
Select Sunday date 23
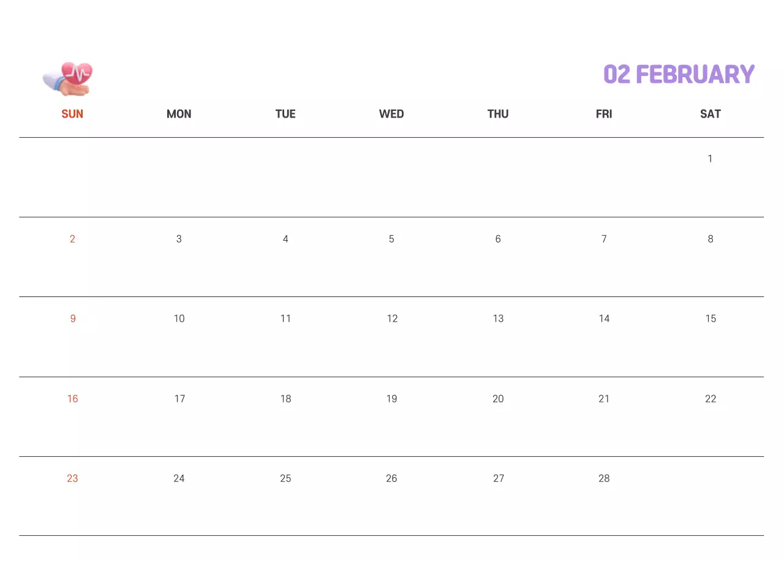click(72, 478)
